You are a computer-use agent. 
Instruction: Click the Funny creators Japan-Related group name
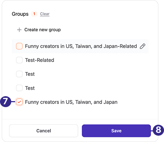(x=81, y=46)
